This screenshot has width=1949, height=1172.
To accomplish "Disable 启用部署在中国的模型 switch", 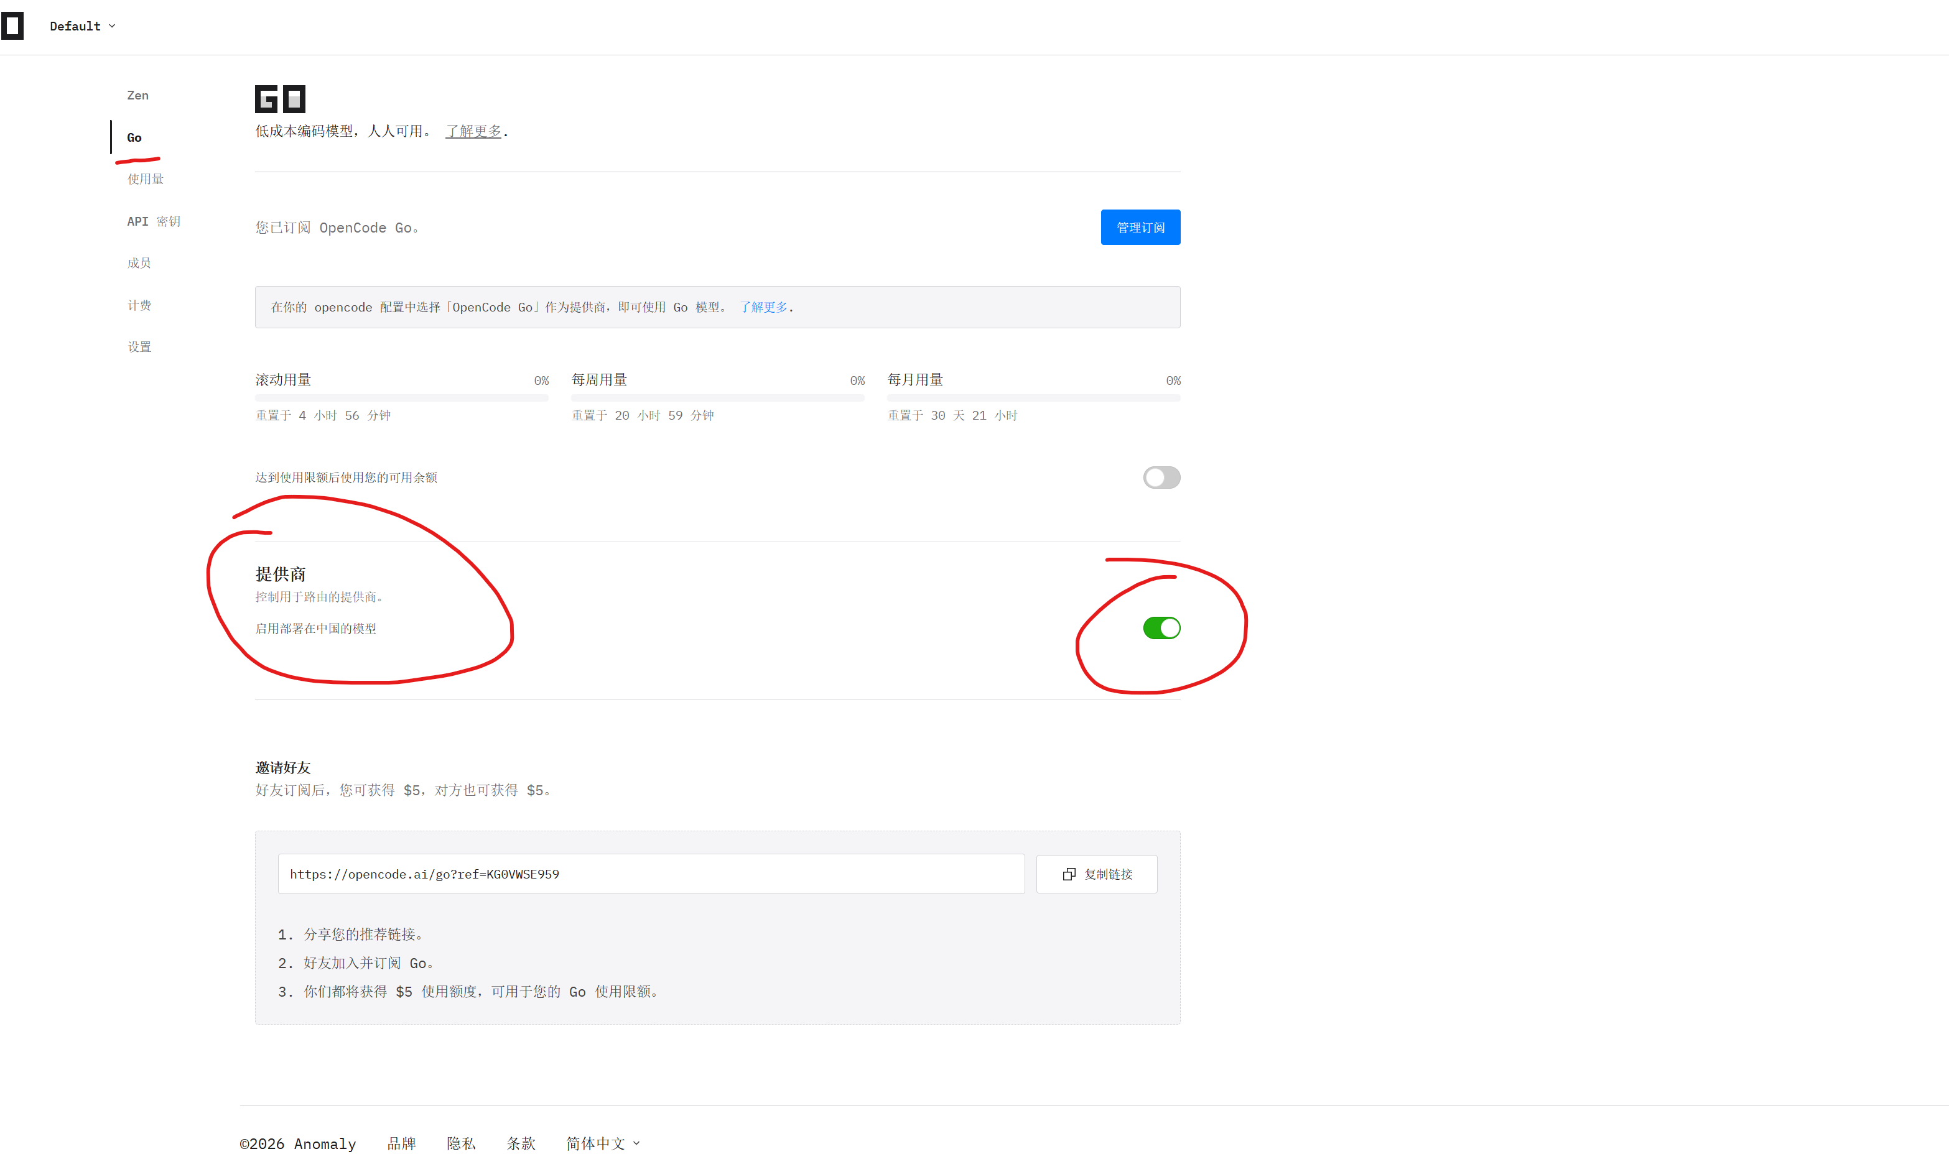I will [1161, 628].
